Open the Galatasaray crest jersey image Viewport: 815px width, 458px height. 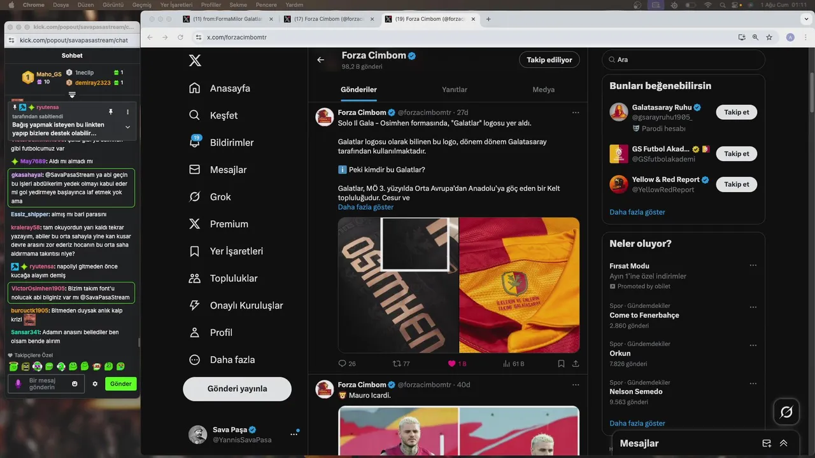coord(520,285)
